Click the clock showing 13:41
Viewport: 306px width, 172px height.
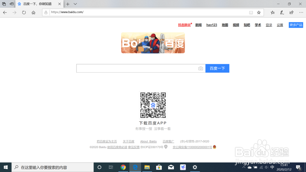pos(284,165)
